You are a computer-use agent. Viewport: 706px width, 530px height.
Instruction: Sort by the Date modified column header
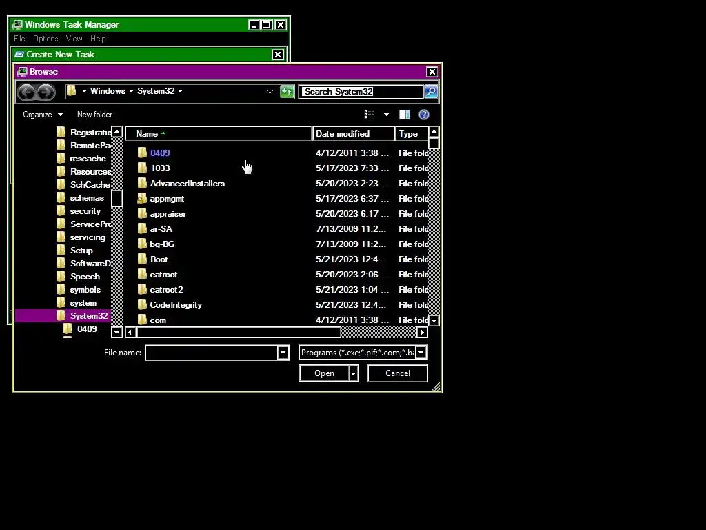354,133
